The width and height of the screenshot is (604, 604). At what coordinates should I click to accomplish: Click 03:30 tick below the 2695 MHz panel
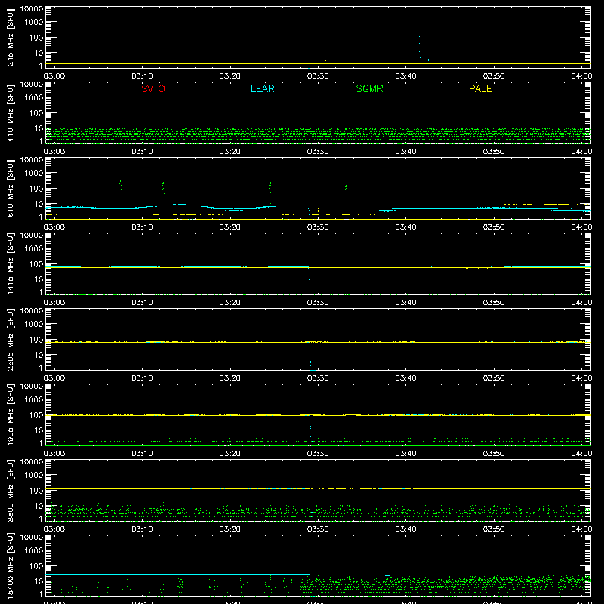[318, 378]
